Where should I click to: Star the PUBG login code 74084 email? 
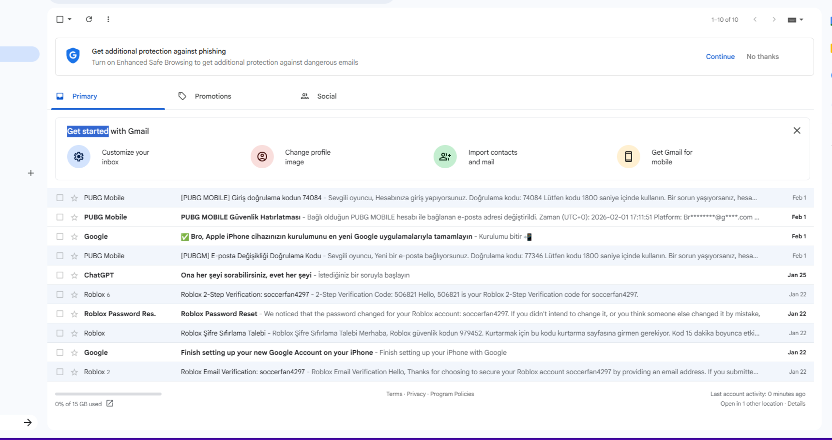pos(75,198)
